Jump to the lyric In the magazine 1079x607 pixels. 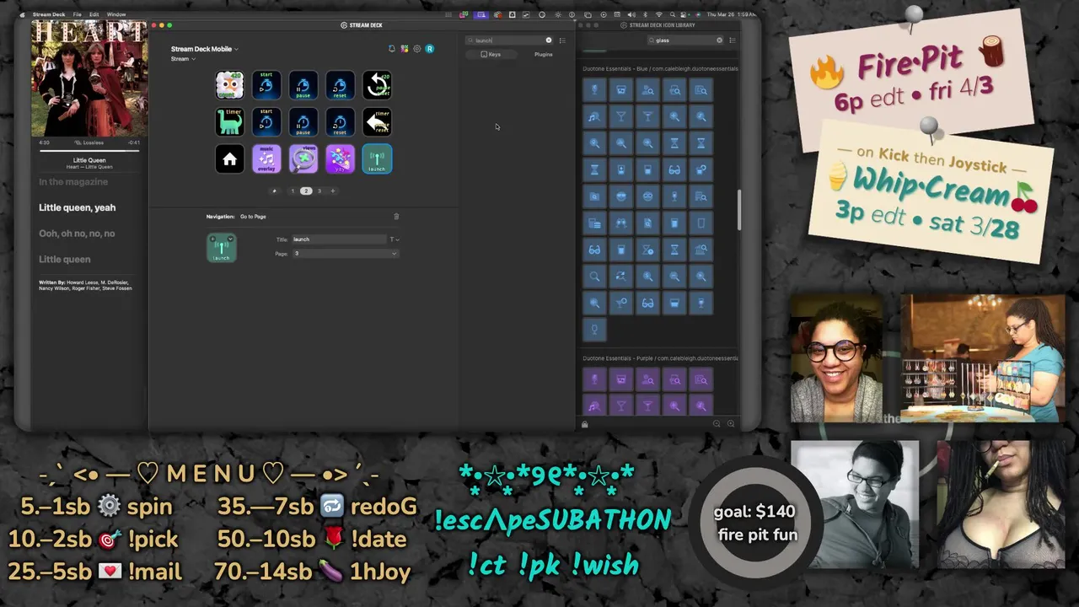(73, 182)
